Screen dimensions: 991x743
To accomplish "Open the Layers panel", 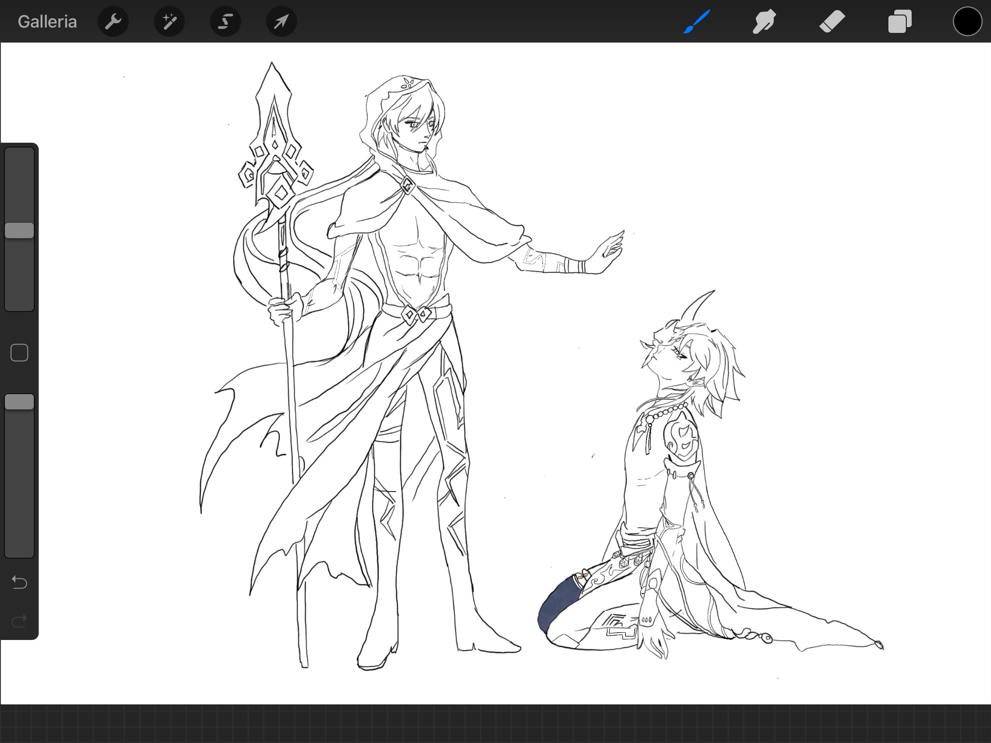I will (900, 22).
